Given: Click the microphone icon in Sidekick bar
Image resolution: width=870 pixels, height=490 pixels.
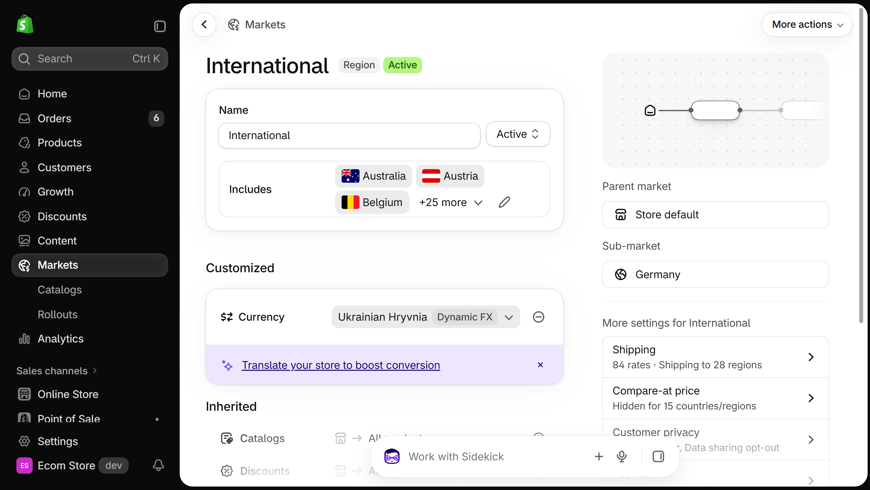Looking at the screenshot, I should [x=621, y=457].
